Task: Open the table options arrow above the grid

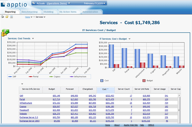Action: 22,84
